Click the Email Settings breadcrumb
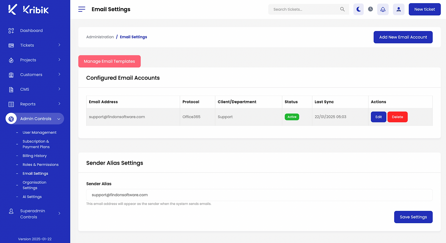 pos(133,37)
